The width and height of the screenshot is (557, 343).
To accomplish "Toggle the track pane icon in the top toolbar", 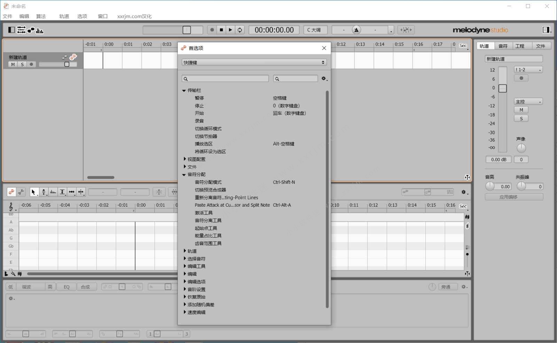I will coord(11,30).
